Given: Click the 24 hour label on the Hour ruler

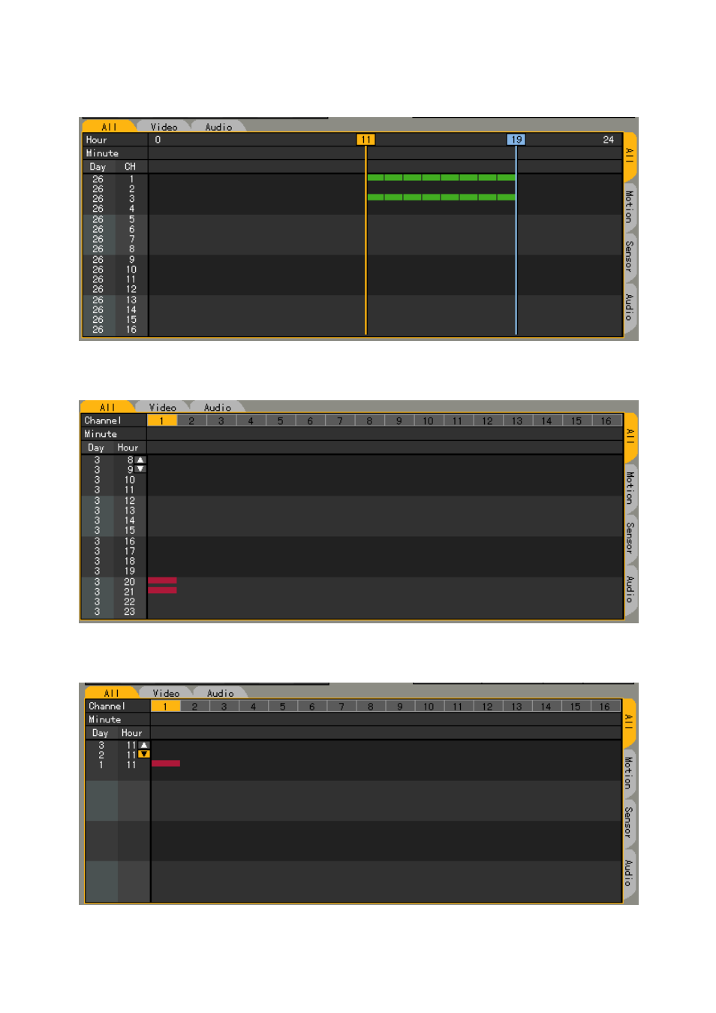Looking at the screenshot, I should tap(608, 140).
